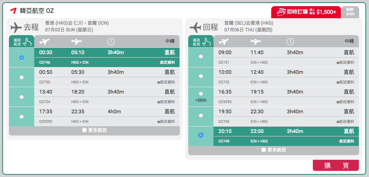Click the credit card icon in 即時訂購
Screen dimensions: 369x177
(x=281, y=12)
